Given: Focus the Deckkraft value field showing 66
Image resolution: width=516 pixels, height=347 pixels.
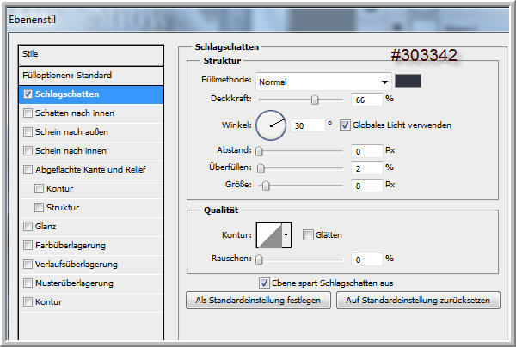Looking at the screenshot, I should (367, 100).
